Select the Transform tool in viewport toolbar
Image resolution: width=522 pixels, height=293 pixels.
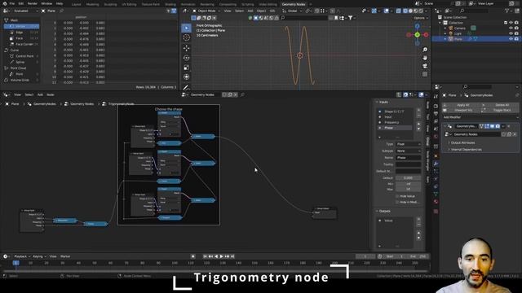pyautogui.click(x=187, y=77)
